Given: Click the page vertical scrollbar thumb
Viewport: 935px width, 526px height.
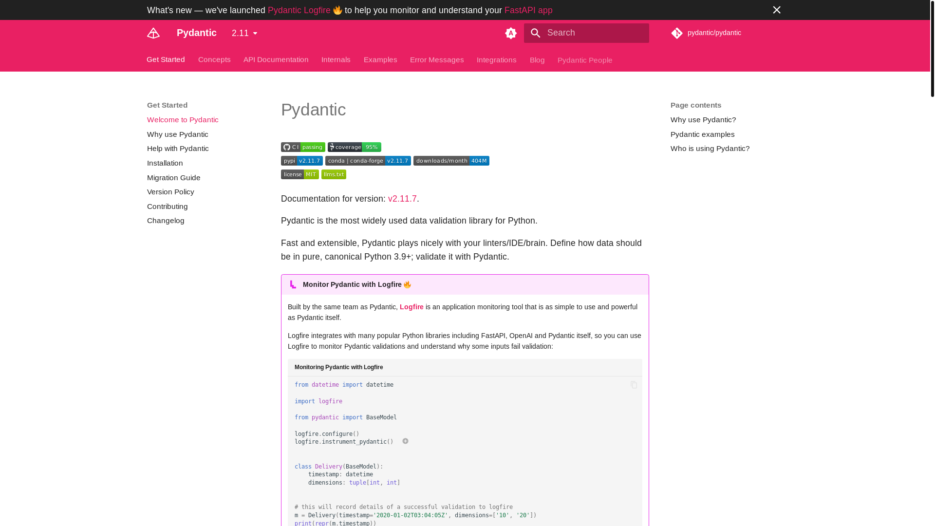Looking at the screenshot, I should point(932,48).
